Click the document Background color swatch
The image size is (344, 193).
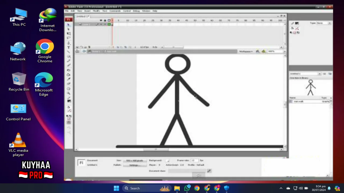pyautogui.click(x=167, y=160)
